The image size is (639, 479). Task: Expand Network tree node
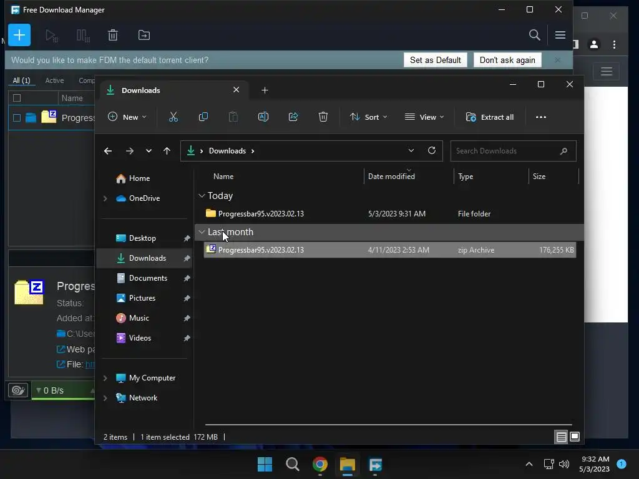(x=105, y=398)
